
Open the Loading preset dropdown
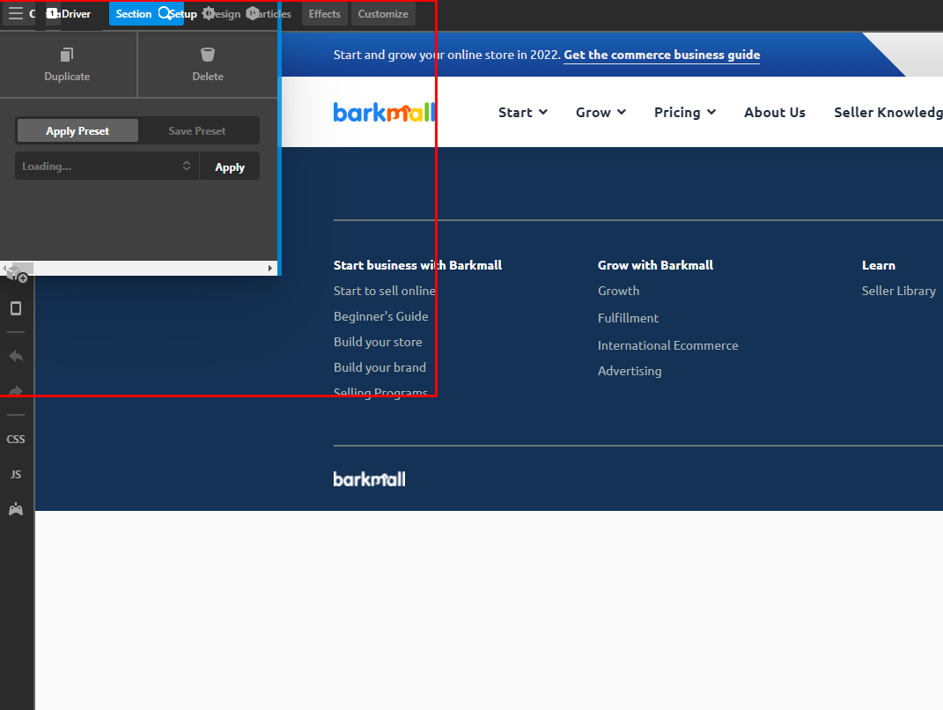[x=107, y=166]
